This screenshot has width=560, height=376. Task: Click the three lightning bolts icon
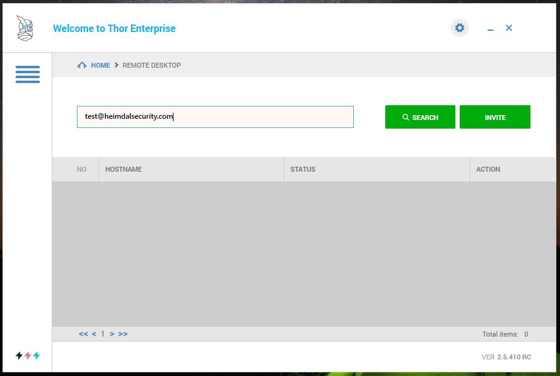[28, 355]
